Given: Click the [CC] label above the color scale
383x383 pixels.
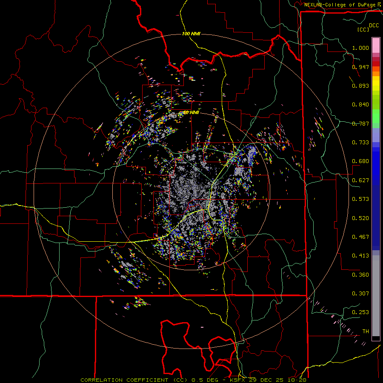Looking at the screenshot, I should pyautogui.click(x=363, y=29).
